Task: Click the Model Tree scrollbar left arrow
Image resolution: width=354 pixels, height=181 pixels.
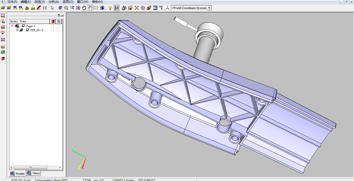Action: [x=11, y=167]
